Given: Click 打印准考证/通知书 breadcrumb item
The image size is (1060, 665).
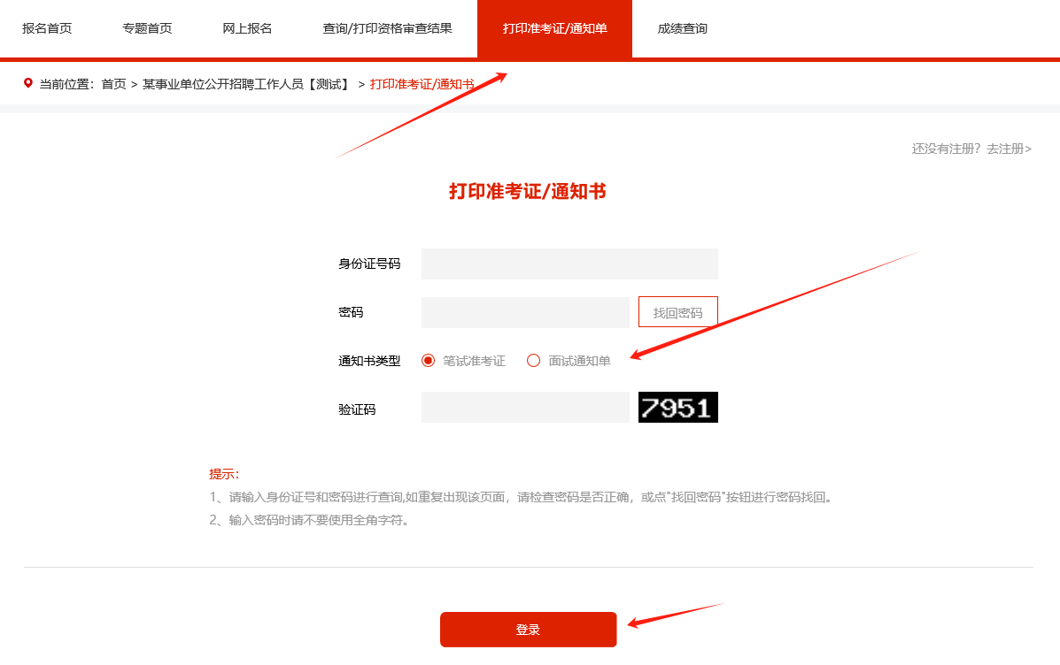Looking at the screenshot, I should (422, 84).
